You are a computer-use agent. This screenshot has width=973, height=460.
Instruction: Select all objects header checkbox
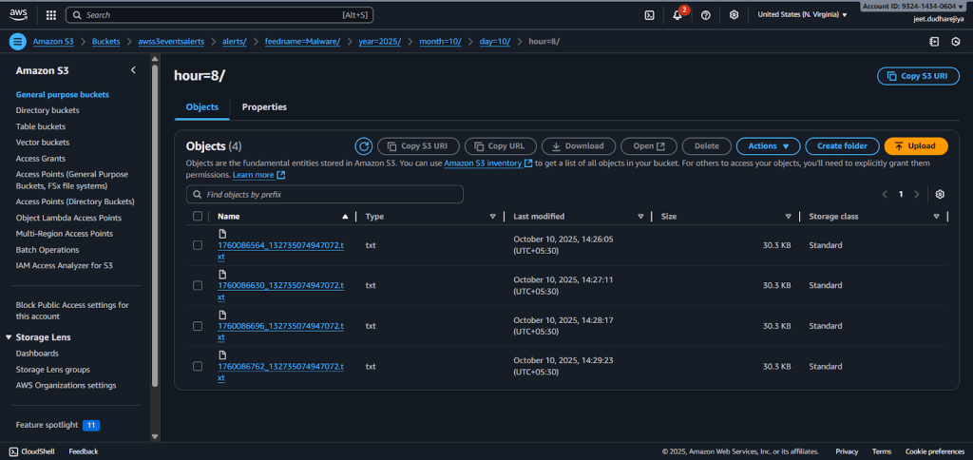pyautogui.click(x=198, y=216)
